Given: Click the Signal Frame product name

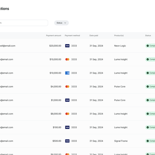Looking at the screenshot, I should 121,141.
